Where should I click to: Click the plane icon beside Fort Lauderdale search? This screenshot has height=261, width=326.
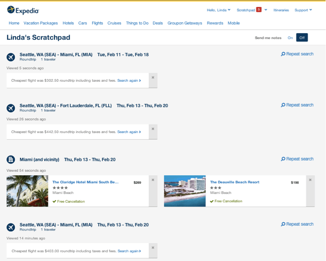coord(10,108)
